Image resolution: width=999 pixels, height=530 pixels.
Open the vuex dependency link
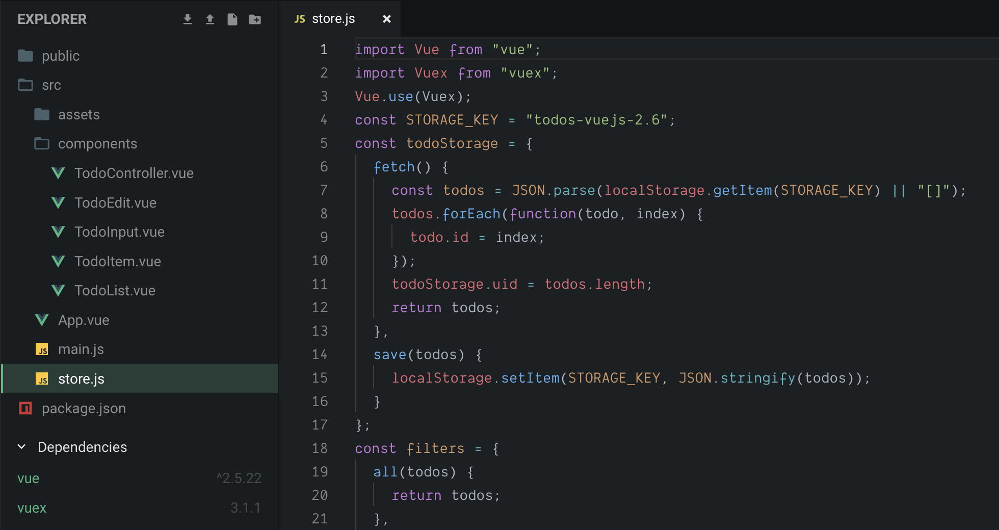tap(32, 508)
